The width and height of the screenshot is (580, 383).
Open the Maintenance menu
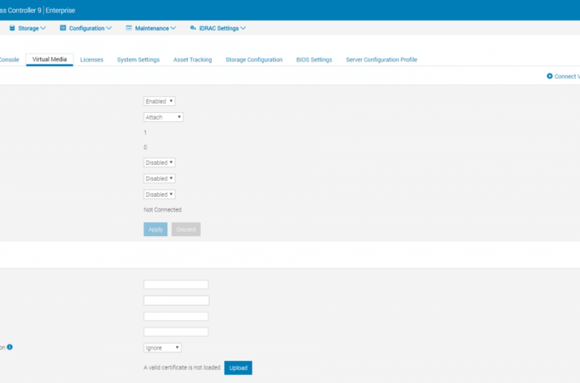[151, 28]
